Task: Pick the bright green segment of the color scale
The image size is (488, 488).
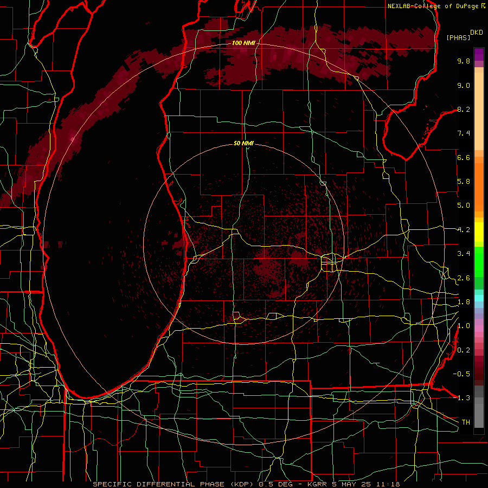Action: tap(479, 262)
